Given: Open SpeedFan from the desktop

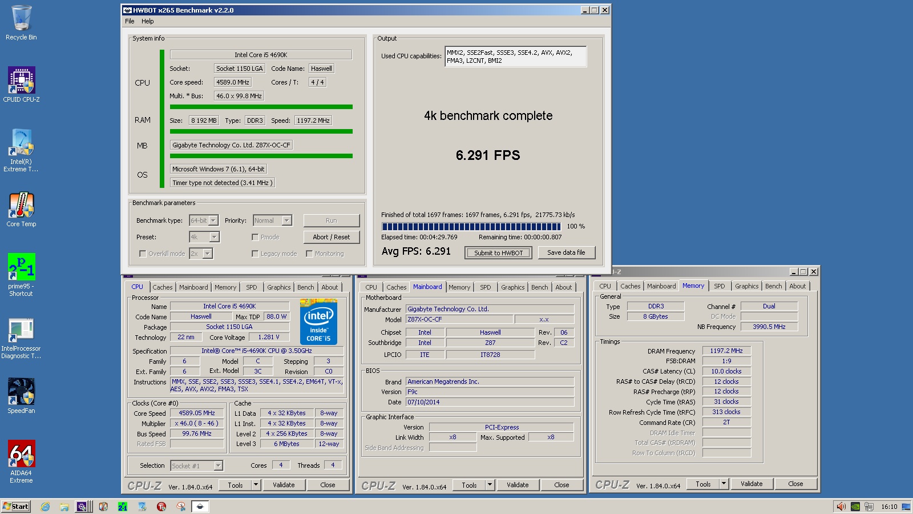Looking at the screenshot, I should [21, 396].
